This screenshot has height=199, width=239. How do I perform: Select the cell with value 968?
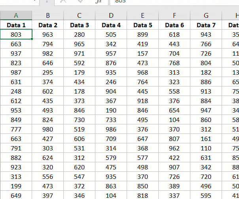143,72
